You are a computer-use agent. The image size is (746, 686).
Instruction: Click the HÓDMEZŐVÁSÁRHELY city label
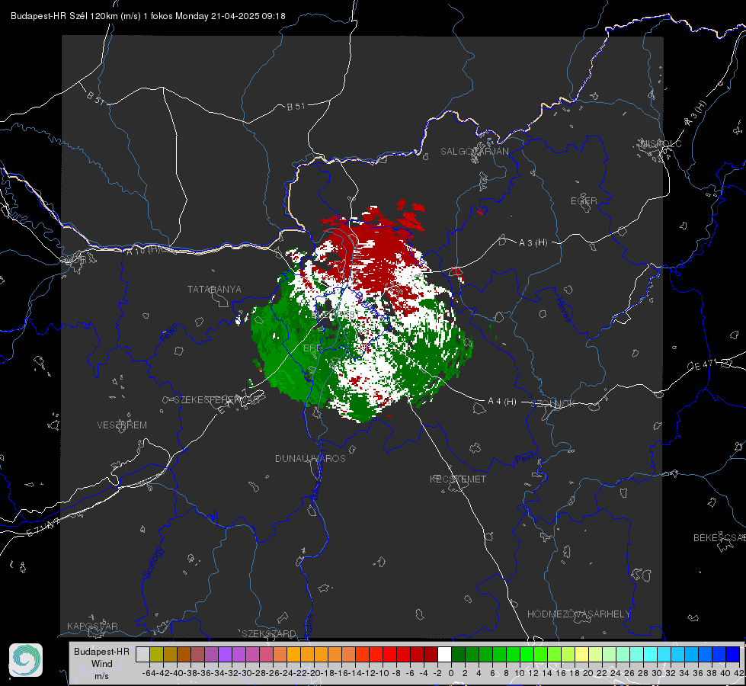click(578, 614)
